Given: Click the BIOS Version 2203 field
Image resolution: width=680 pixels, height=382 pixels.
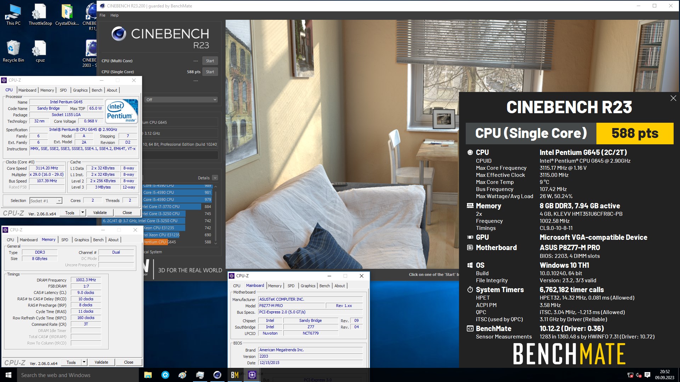Looking at the screenshot, I should pos(310,356).
